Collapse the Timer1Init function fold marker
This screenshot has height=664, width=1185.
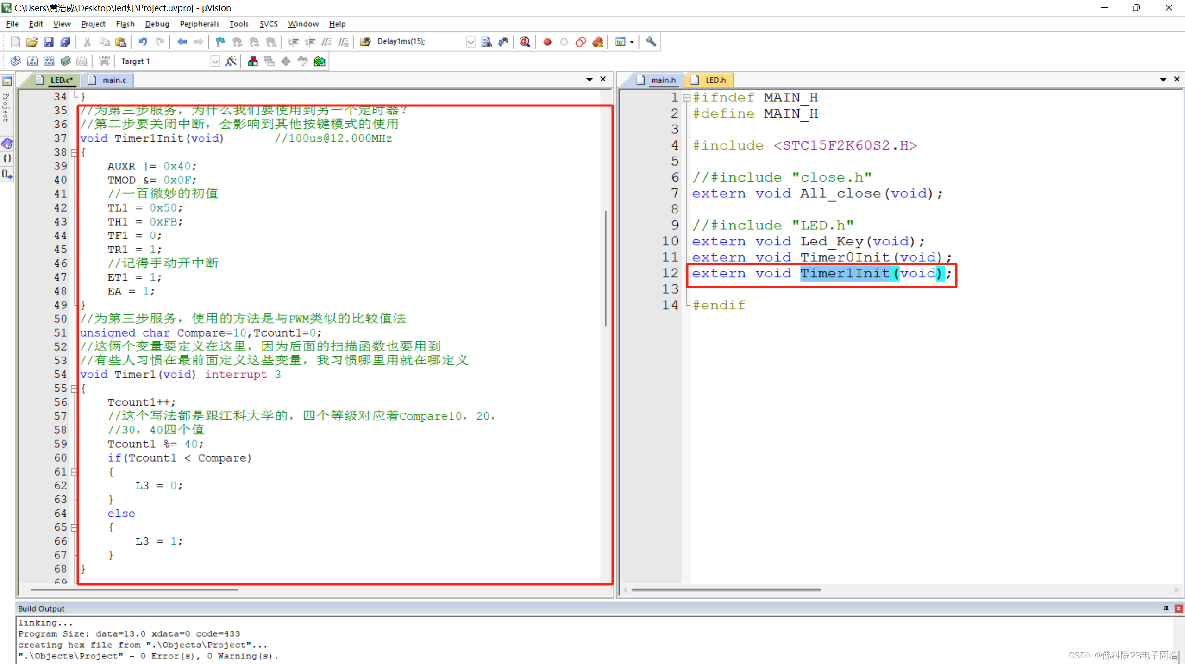tap(74, 152)
